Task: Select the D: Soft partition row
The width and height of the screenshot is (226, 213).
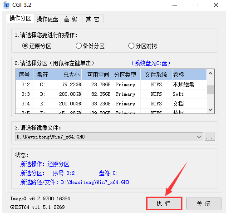Action: (111, 94)
